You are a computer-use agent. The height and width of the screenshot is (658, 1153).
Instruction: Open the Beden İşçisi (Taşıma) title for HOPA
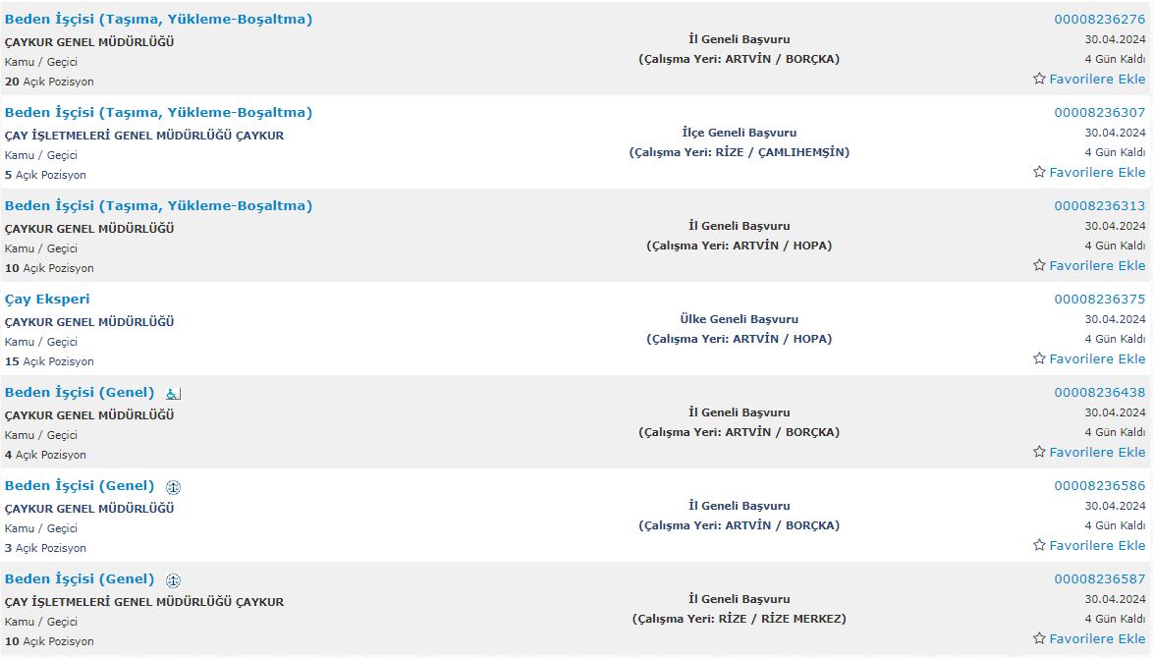158,205
